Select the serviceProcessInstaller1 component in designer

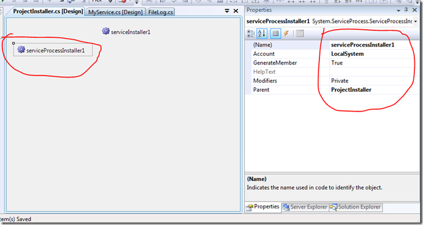coord(53,50)
